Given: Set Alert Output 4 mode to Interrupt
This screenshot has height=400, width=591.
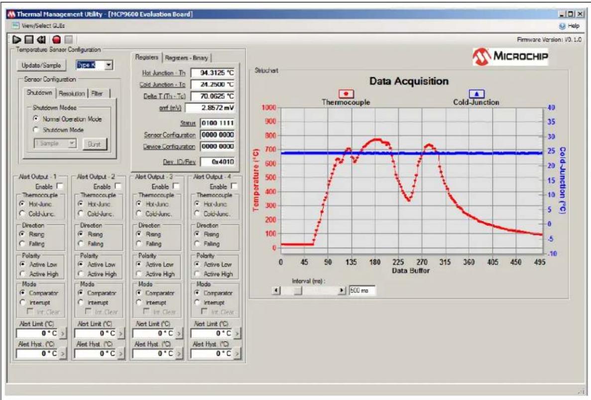Looking at the screenshot, I should point(196,302).
